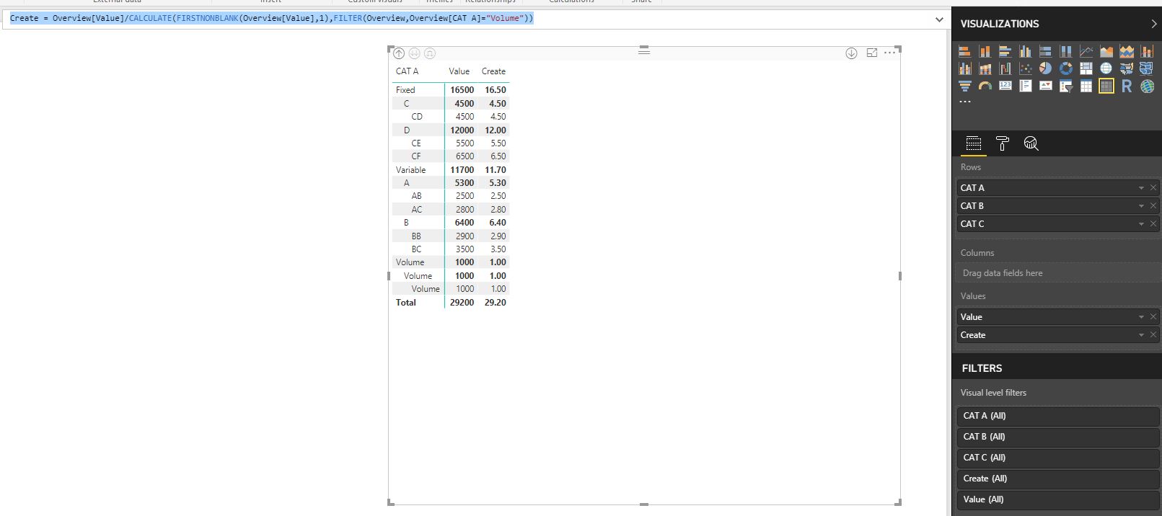1162x516 pixels.
Task: Remove Create field from Values
Action: (x=1153, y=335)
